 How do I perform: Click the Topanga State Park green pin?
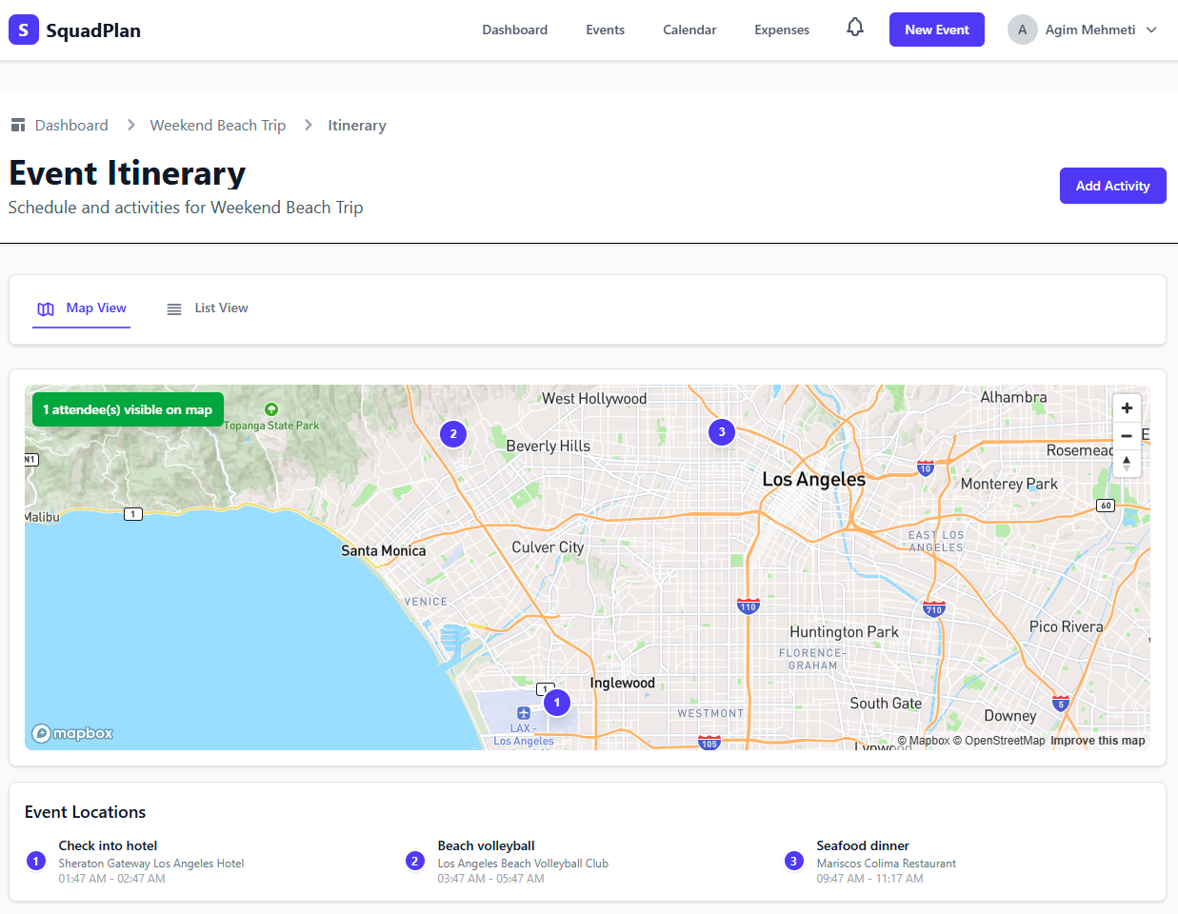(x=271, y=409)
